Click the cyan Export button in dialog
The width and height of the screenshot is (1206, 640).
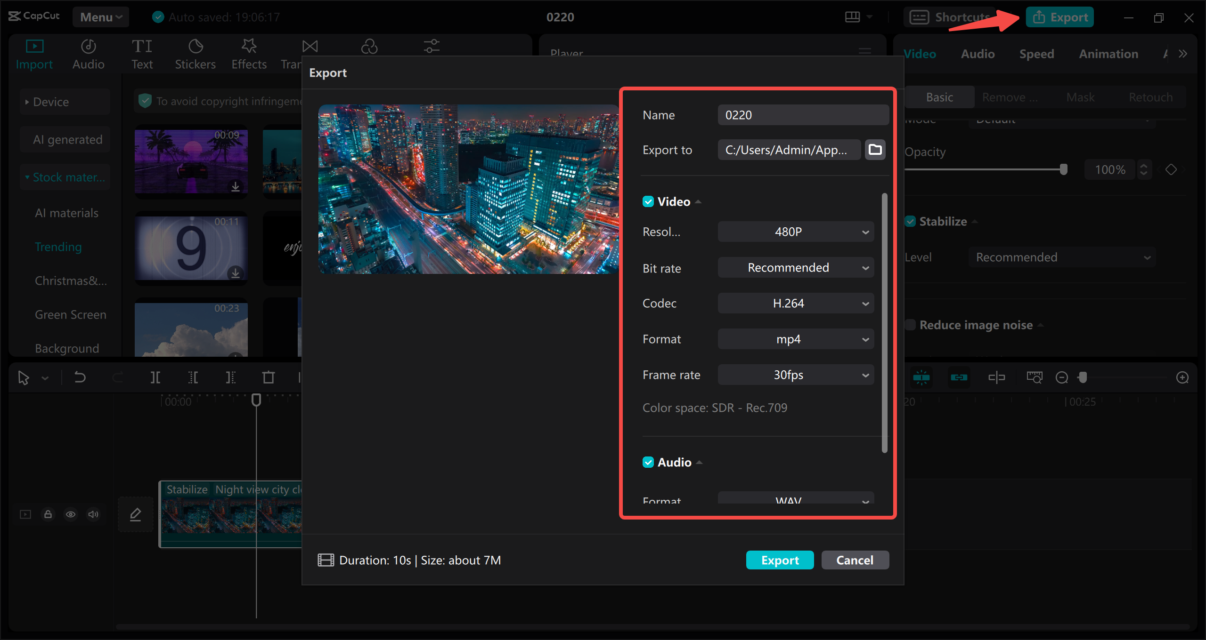780,560
